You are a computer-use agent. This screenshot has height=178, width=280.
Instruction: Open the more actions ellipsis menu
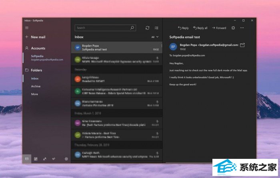click(242, 28)
